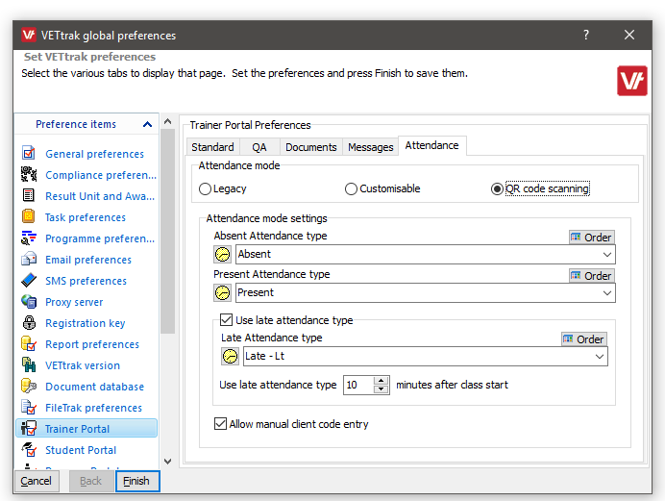Click the late minutes input field
The width and height of the screenshot is (665, 501).
point(357,385)
